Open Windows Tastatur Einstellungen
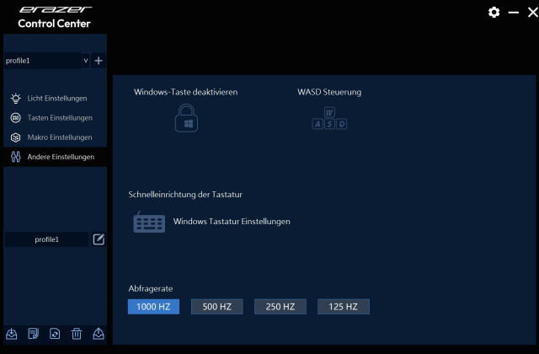Viewport: 539px width, 354px height. [232, 222]
